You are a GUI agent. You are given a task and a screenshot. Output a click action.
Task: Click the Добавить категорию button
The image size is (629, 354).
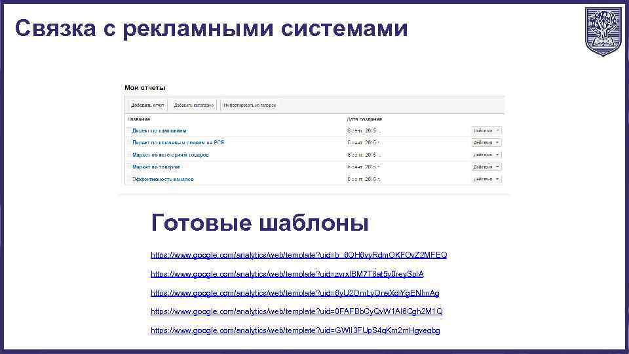194,105
